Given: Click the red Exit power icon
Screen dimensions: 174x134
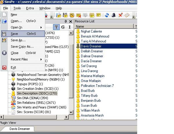Looking at the screenshot, I should coord(4,67).
